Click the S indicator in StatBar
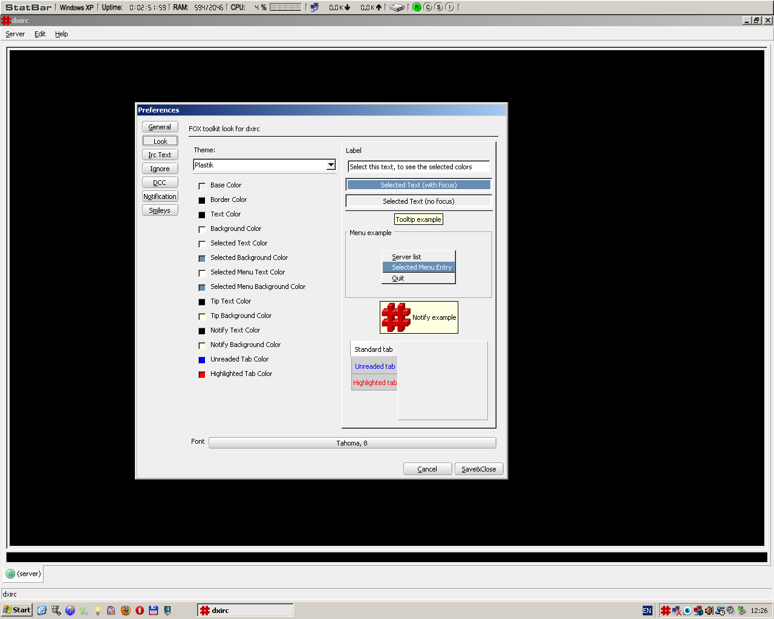 click(438, 7)
